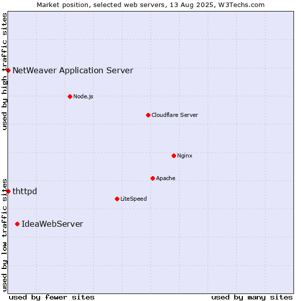Screen dimensions: 301x301
Task: Select the thttpd data point
Action: 8,192
